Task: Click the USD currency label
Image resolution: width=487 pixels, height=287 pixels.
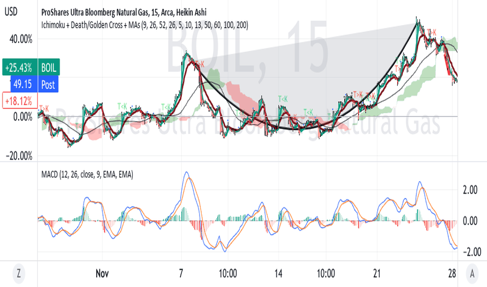Action: click(11, 12)
